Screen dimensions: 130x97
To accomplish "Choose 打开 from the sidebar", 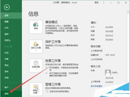I will pos(11,28).
